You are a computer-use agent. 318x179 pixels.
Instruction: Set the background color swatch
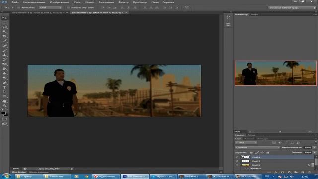click(x=6, y=115)
